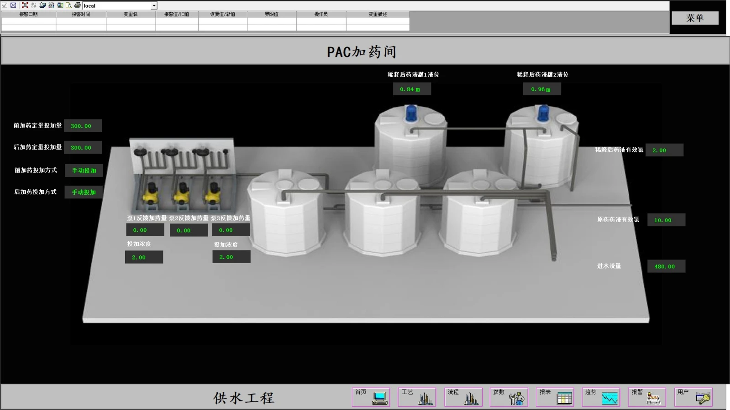Open the 报警 alarm screen

[x=647, y=397]
